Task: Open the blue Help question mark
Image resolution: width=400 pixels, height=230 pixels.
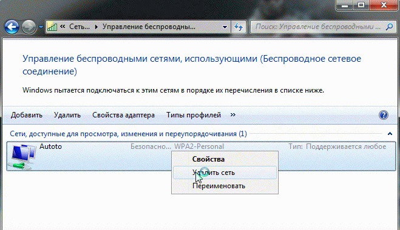Action: 384,115
